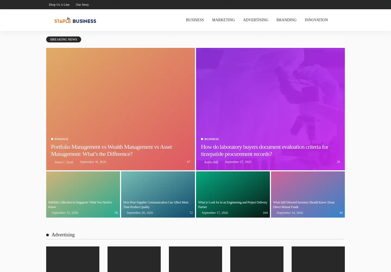
Task: Open the Finance category tag
Action: (61, 139)
